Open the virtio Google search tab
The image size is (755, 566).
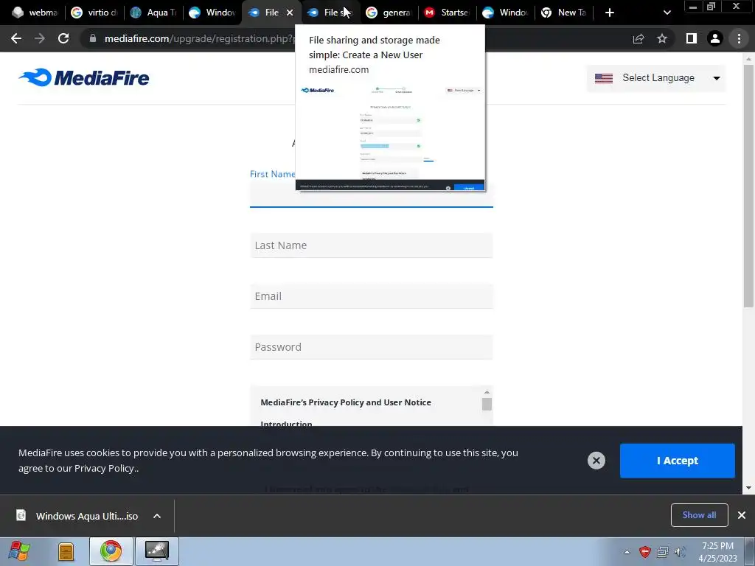[x=94, y=13]
